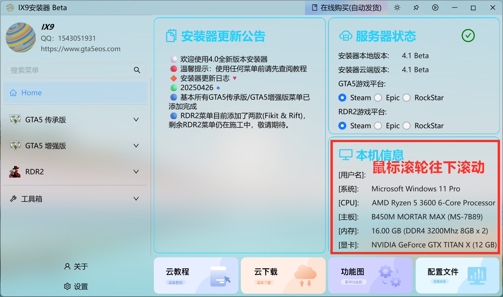
Task: Click 在线购买(自动发货) button
Action: (x=346, y=8)
